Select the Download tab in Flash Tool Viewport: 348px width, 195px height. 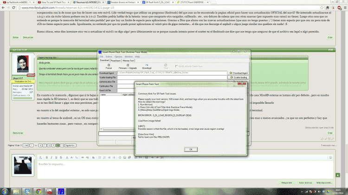pos(104,60)
